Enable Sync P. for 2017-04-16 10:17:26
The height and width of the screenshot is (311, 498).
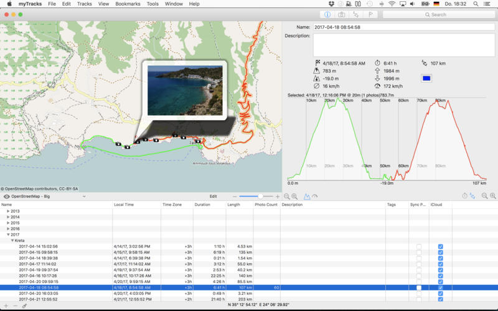point(419,274)
